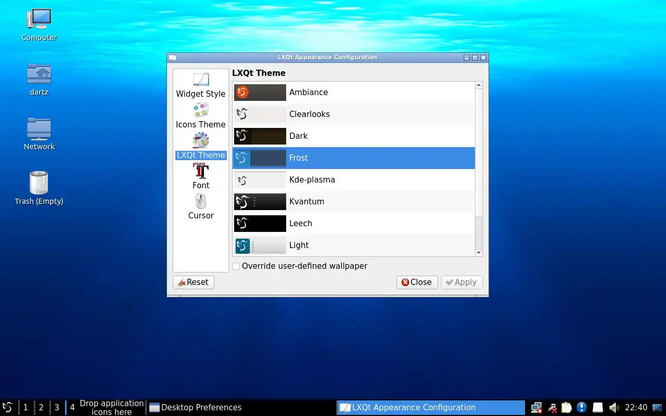Choose the Leech theme

354,224
